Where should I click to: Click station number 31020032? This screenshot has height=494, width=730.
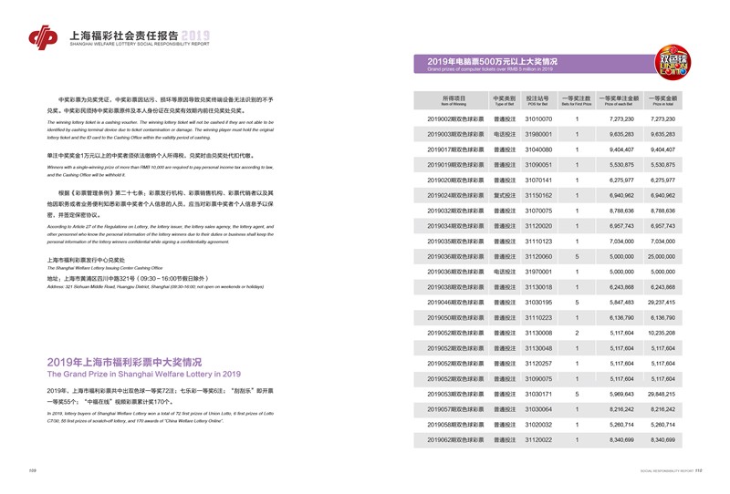538,425
